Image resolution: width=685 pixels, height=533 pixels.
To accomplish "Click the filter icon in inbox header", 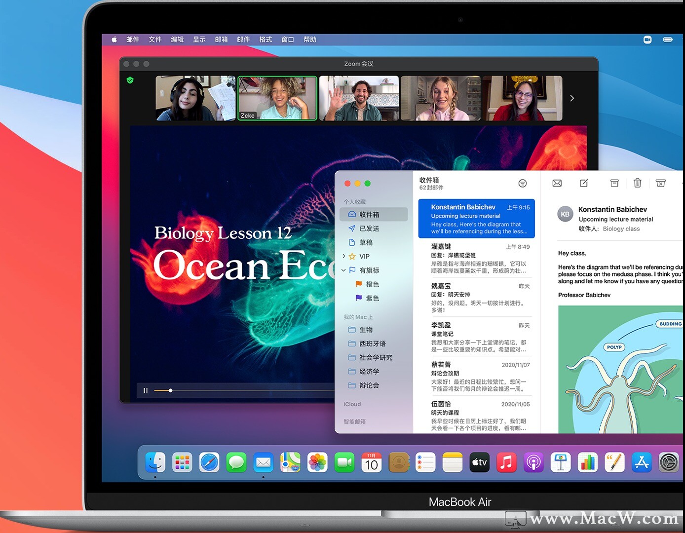I will [x=523, y=184].
